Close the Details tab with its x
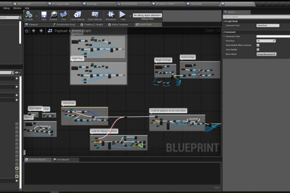Viewport: 290px width, 193px height. click(248, 12)
